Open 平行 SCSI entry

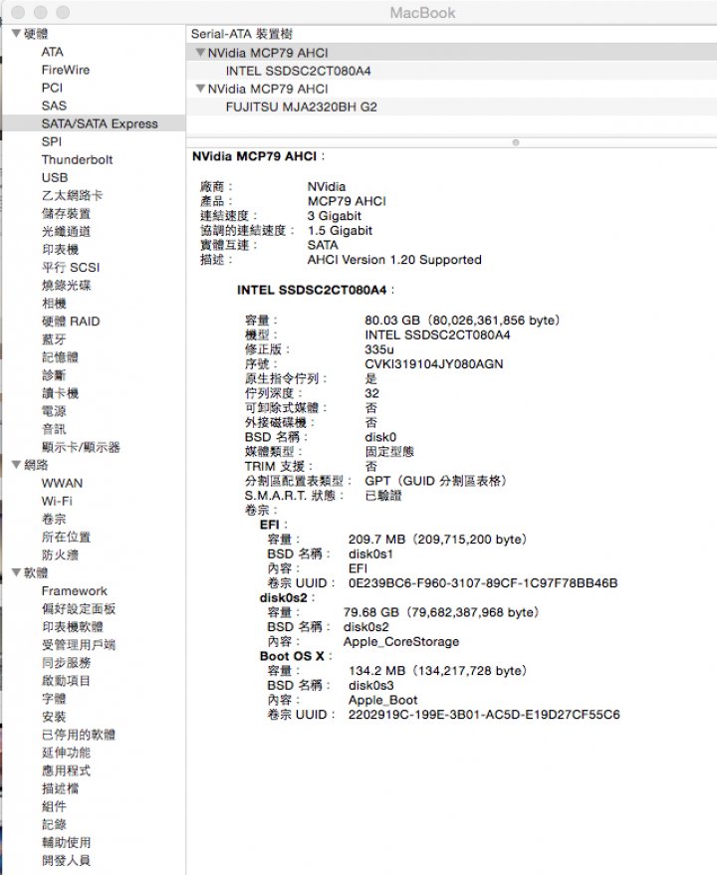coord(71,268)
